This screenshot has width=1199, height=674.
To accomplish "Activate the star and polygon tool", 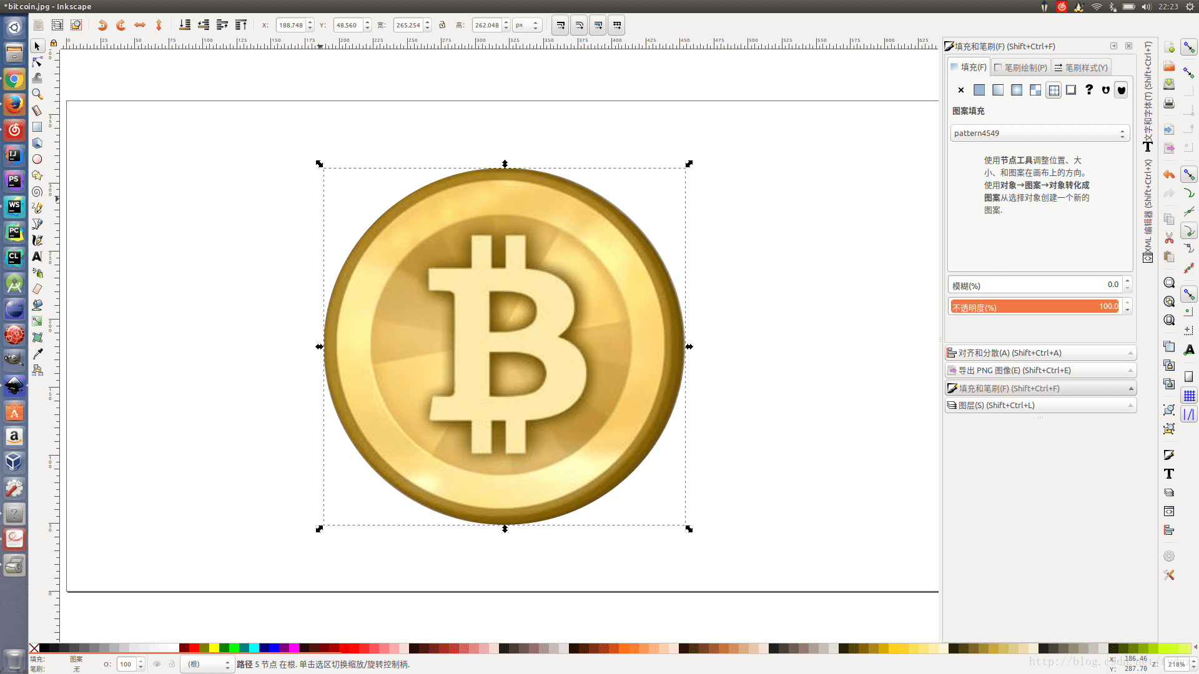I will [37, 175].
